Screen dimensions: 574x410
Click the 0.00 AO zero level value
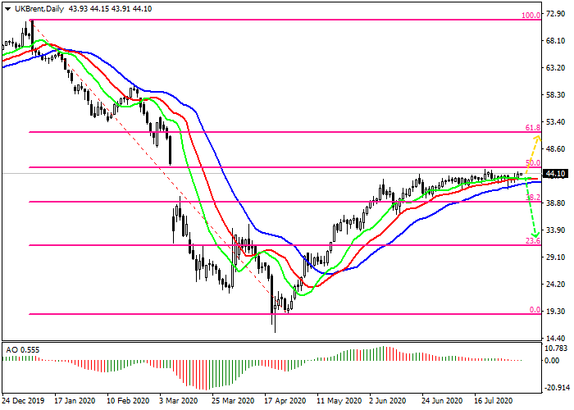tap(552, 361)
